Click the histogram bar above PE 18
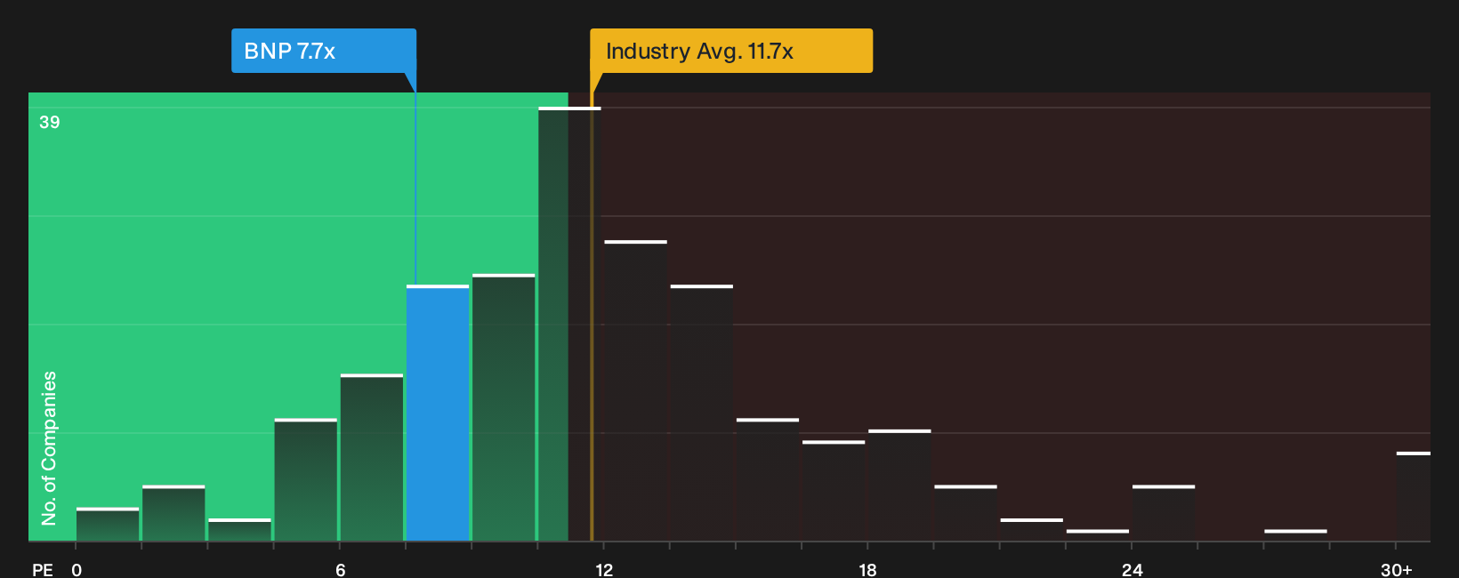Screen dimensions: 1459x578 point(899,485)
